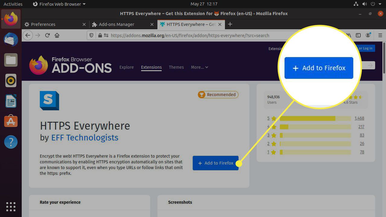Image resolution: width=386 pixels, height=217 pixels.
Task: Click the 3-star rating bar
Action: pos(315,135)
